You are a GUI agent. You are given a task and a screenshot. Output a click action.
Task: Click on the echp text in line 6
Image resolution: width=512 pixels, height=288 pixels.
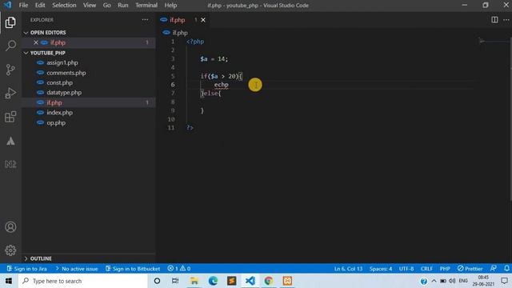pos(221,85)
